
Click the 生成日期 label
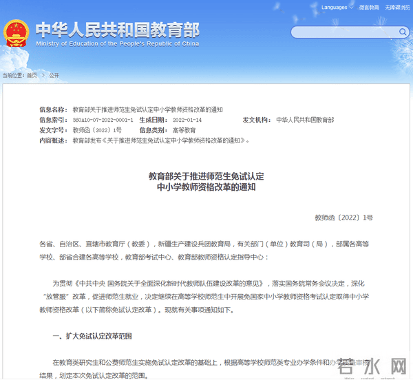153,120
